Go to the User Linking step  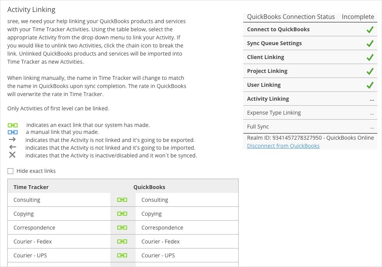310,85
